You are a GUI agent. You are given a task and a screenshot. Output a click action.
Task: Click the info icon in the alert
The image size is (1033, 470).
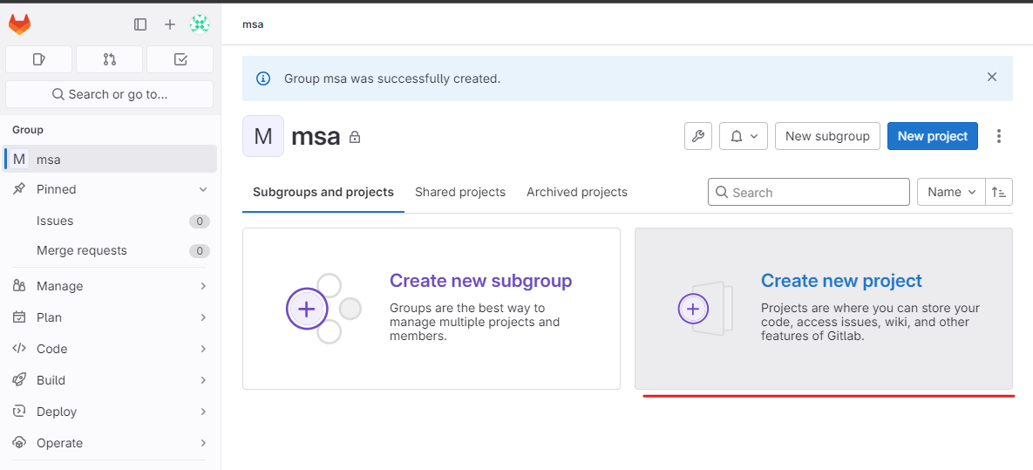tap(263, 78)
